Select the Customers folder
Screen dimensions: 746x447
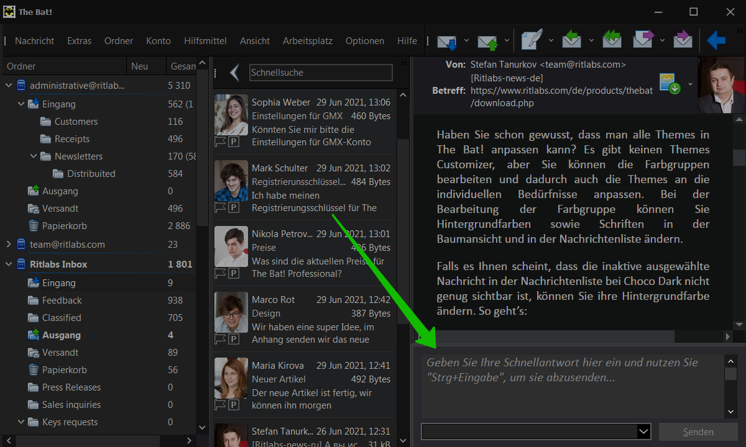pyautogui.click(x=76, y=121)
